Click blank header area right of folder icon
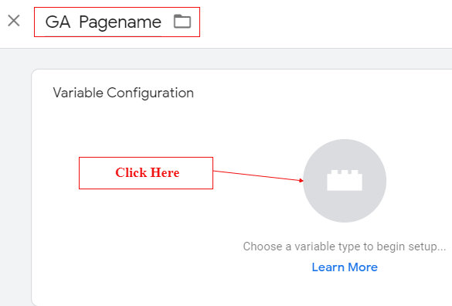 (317, 23)
